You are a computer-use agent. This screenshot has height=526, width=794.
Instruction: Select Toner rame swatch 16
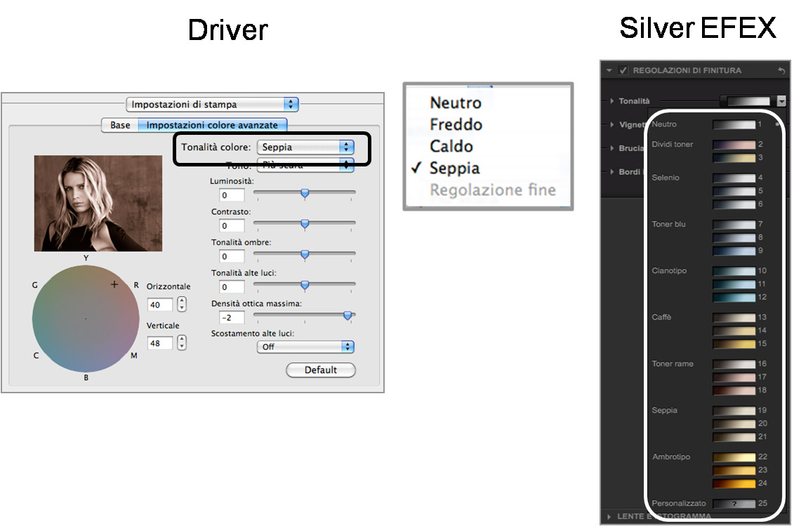point(734,364)
